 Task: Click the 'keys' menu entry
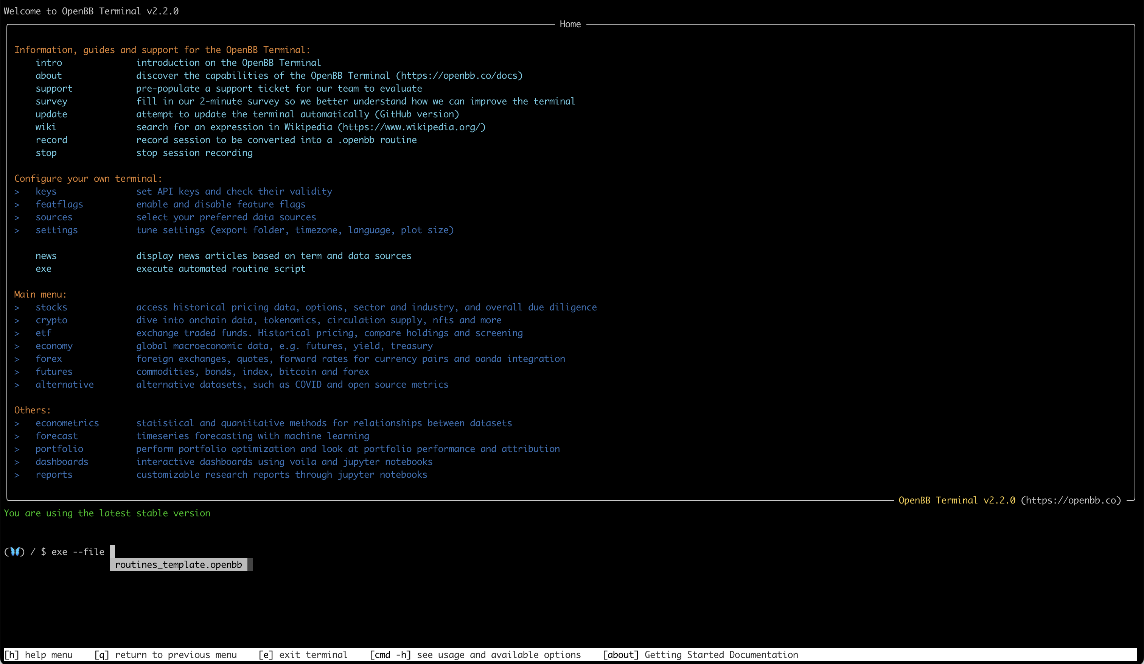[46, 191]
